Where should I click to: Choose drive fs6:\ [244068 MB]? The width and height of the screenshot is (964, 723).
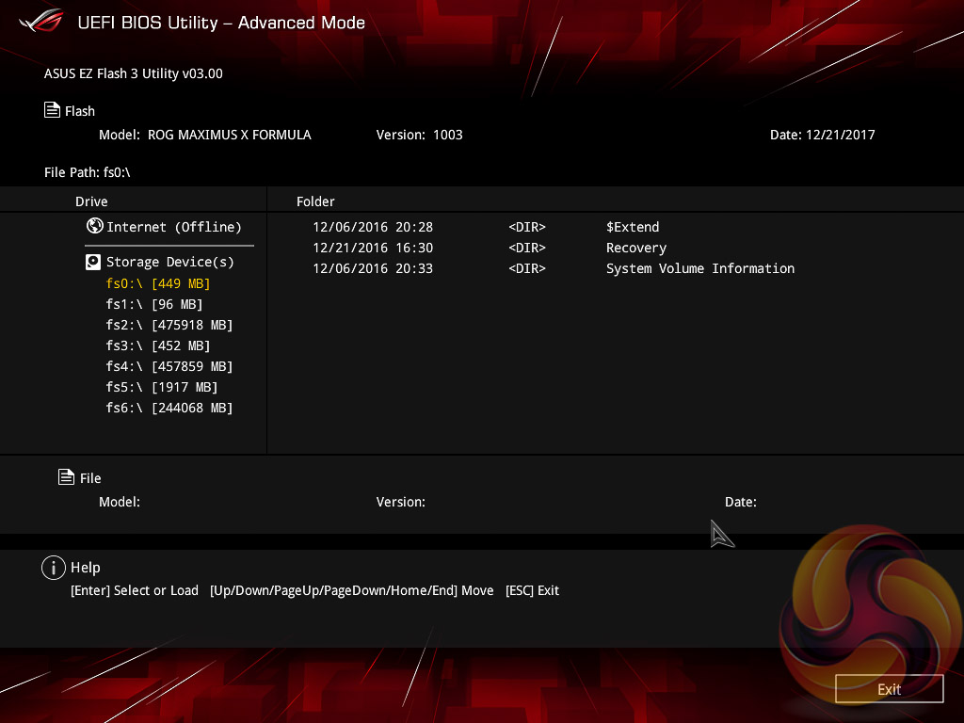click(x=169, y=408)
